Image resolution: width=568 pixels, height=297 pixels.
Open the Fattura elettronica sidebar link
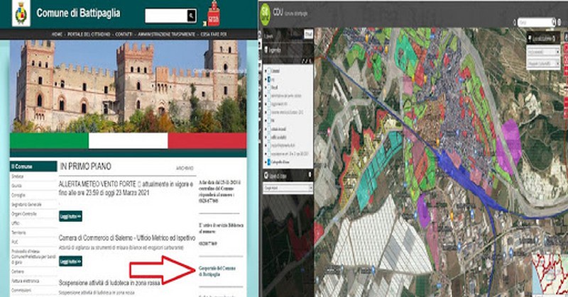pos(26,281)
